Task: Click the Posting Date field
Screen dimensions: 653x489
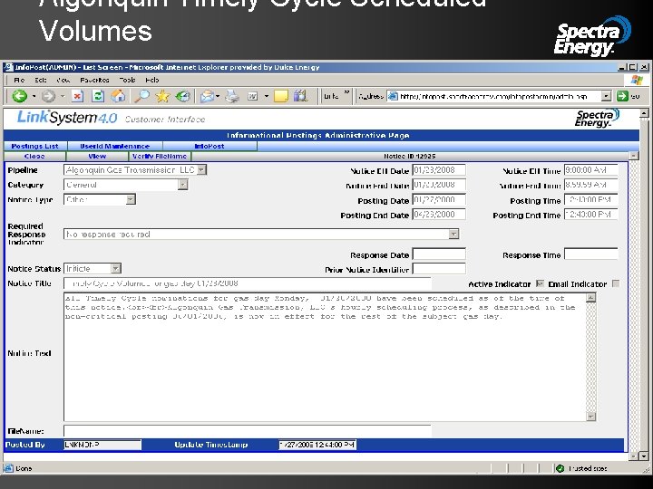Action: [439, 199]
